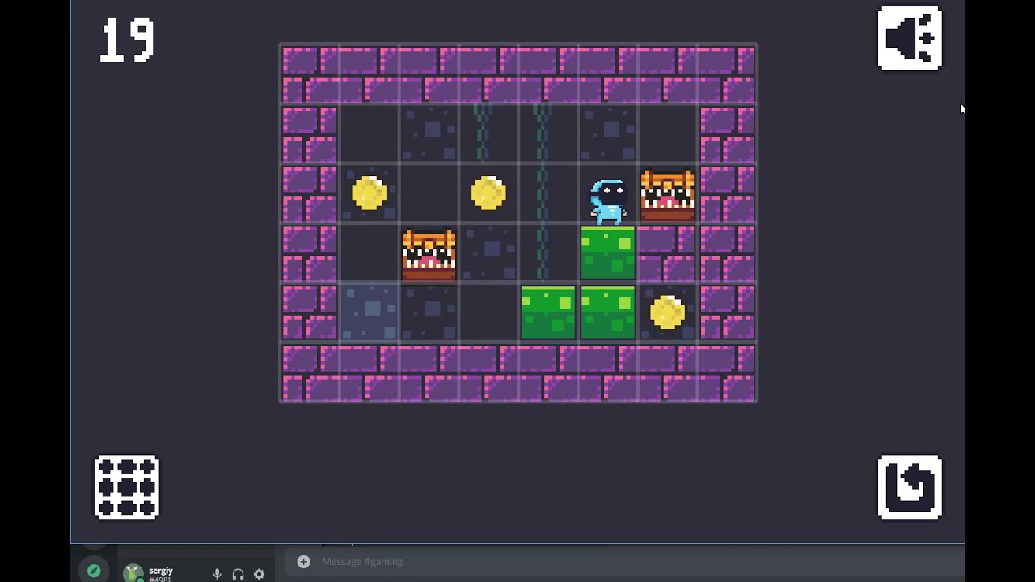
Task: Toggle Discord microphone mute
Action: point(217,574)
